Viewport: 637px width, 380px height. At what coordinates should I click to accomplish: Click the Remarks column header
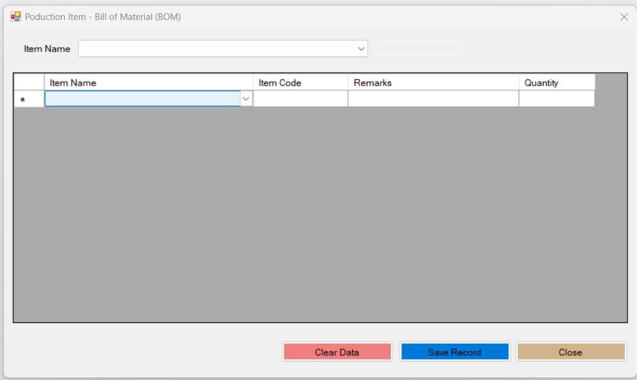433,83
